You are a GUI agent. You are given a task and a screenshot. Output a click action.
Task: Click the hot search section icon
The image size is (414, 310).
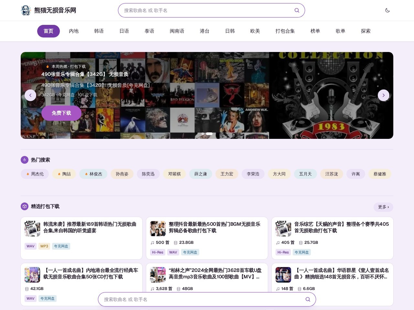coord(25,160)
